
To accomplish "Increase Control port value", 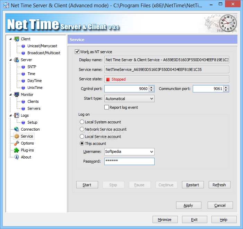I will 151,87.
